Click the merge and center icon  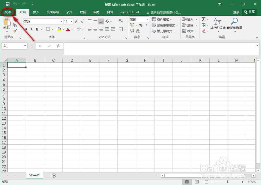pos(121,29)
